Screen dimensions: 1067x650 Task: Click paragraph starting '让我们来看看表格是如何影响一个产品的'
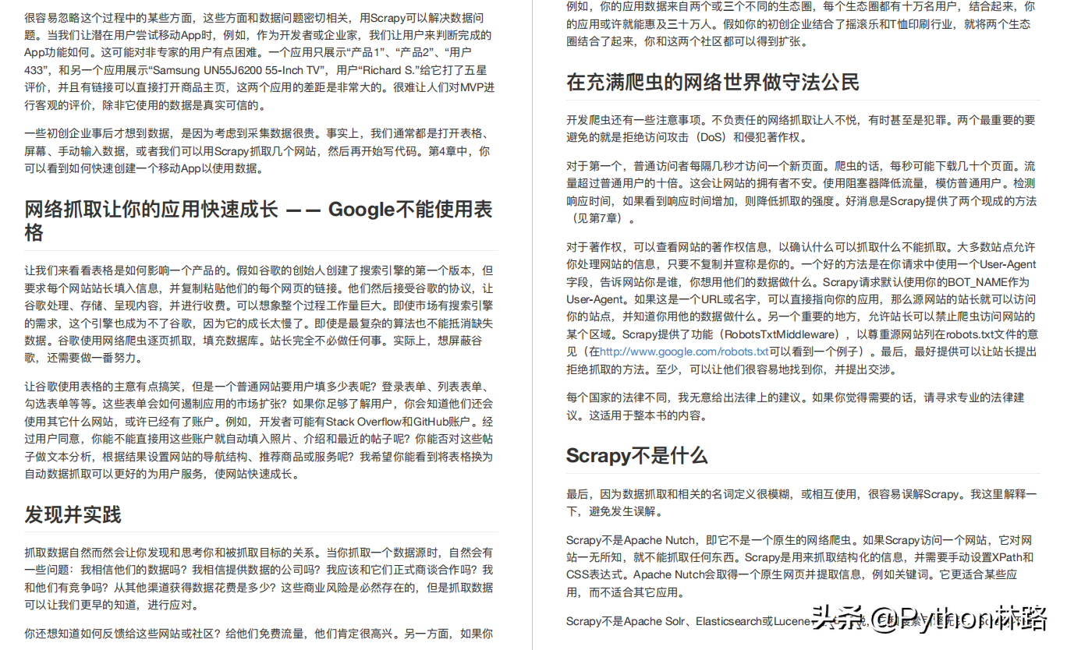pyautogui.click(x=259, y=315)
